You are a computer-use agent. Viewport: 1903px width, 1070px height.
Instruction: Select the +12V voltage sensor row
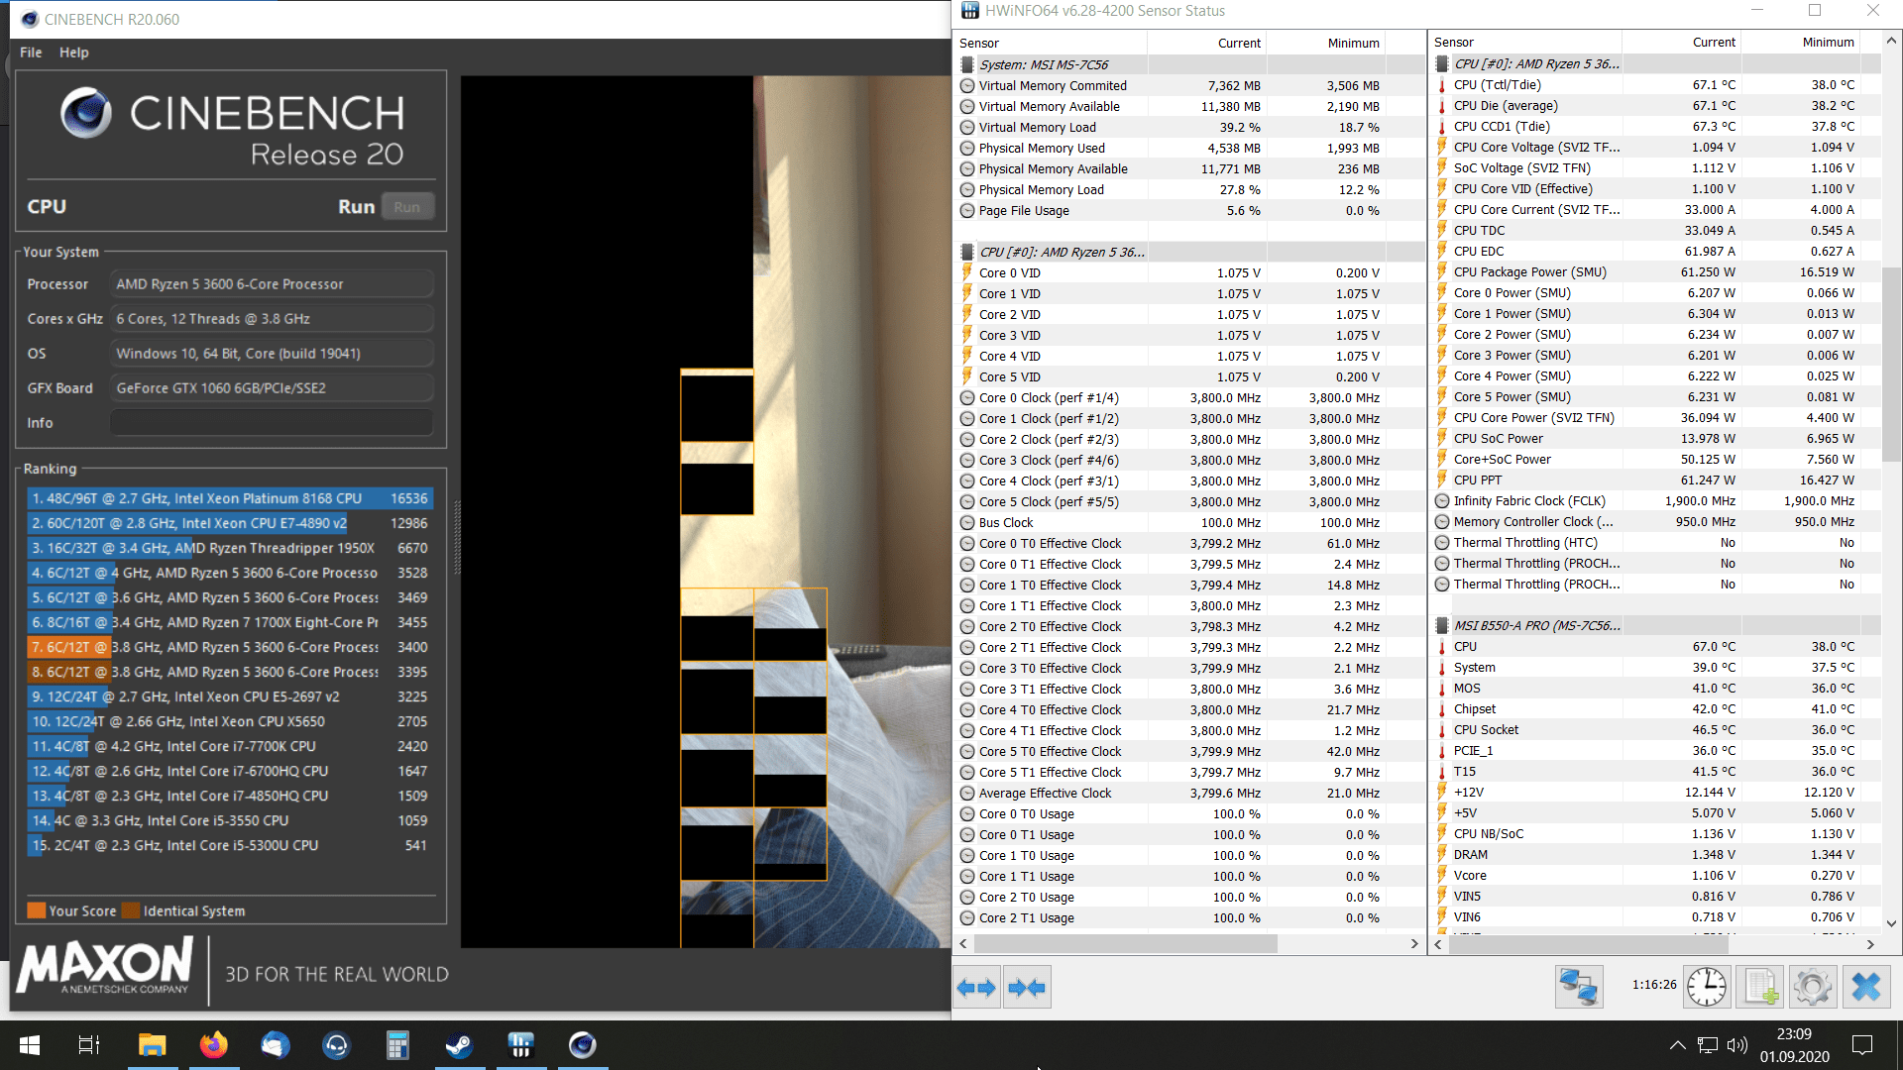coord(1655,793)
